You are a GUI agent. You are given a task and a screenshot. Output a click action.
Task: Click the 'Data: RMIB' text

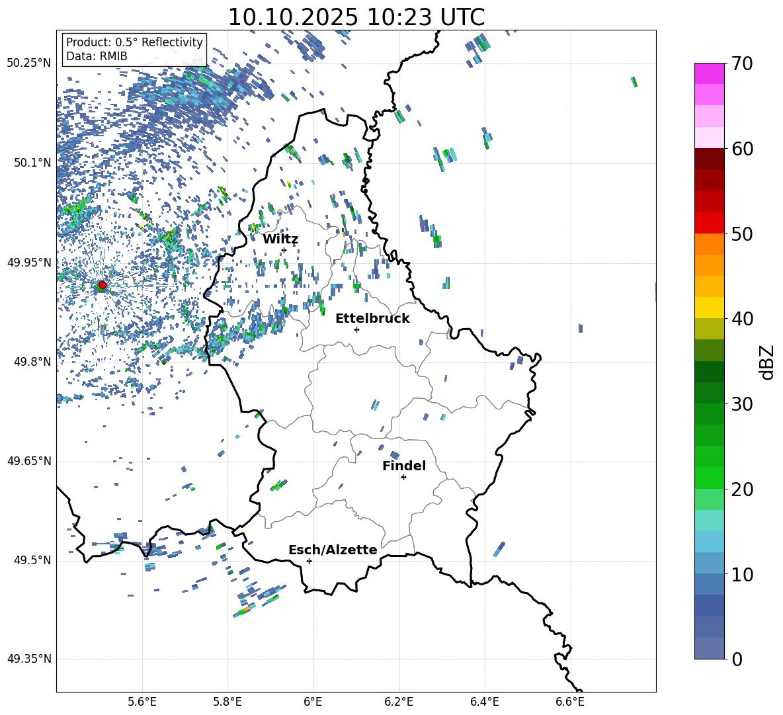[x=97, y=56]
